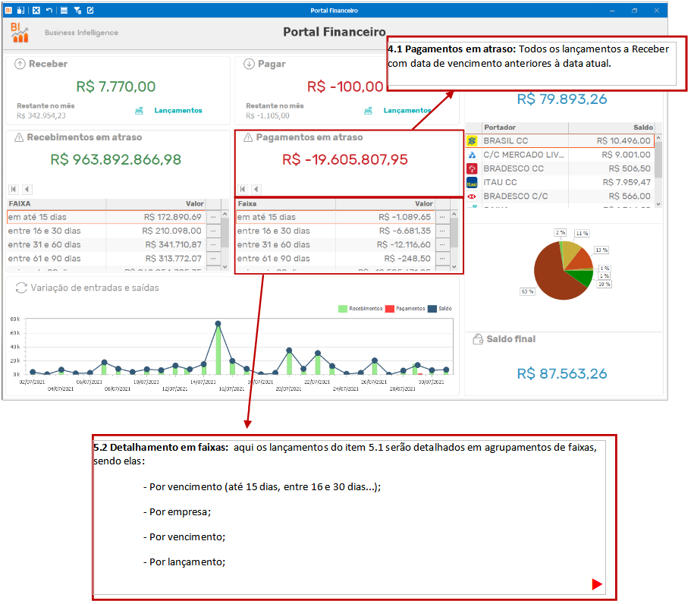Select 'entre 31 e 60 dias' in Pagamentos
The width and height of the screenshot is (691, 604).
tap(336, 244)
